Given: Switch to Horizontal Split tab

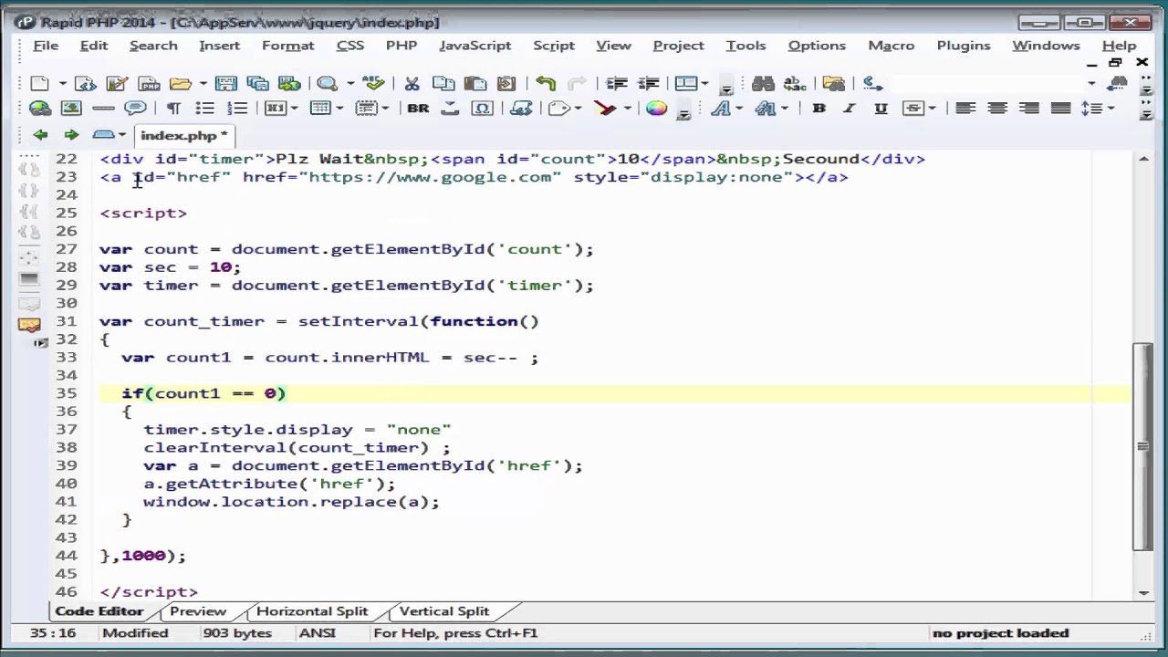Looking at the screenshot, I should click(312, 611).
